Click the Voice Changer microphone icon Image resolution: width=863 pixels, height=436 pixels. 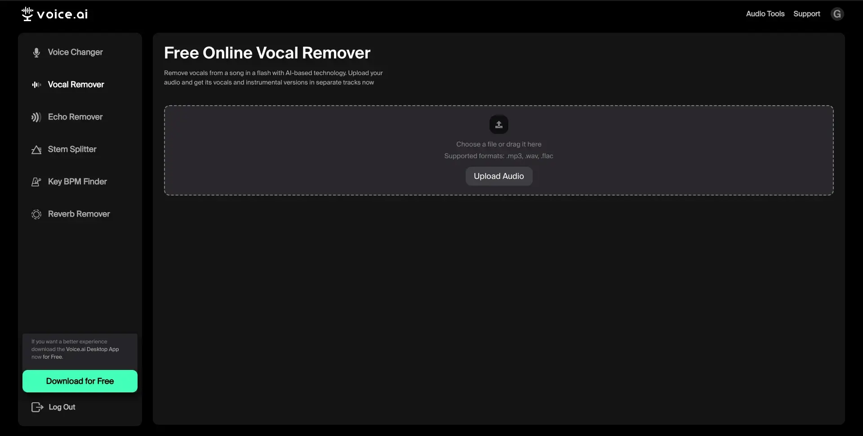click(x=36, y=53)
